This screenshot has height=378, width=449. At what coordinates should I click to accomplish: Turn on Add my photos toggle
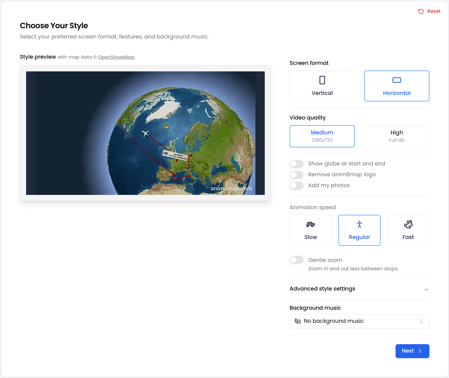click(x=296, y=186)
